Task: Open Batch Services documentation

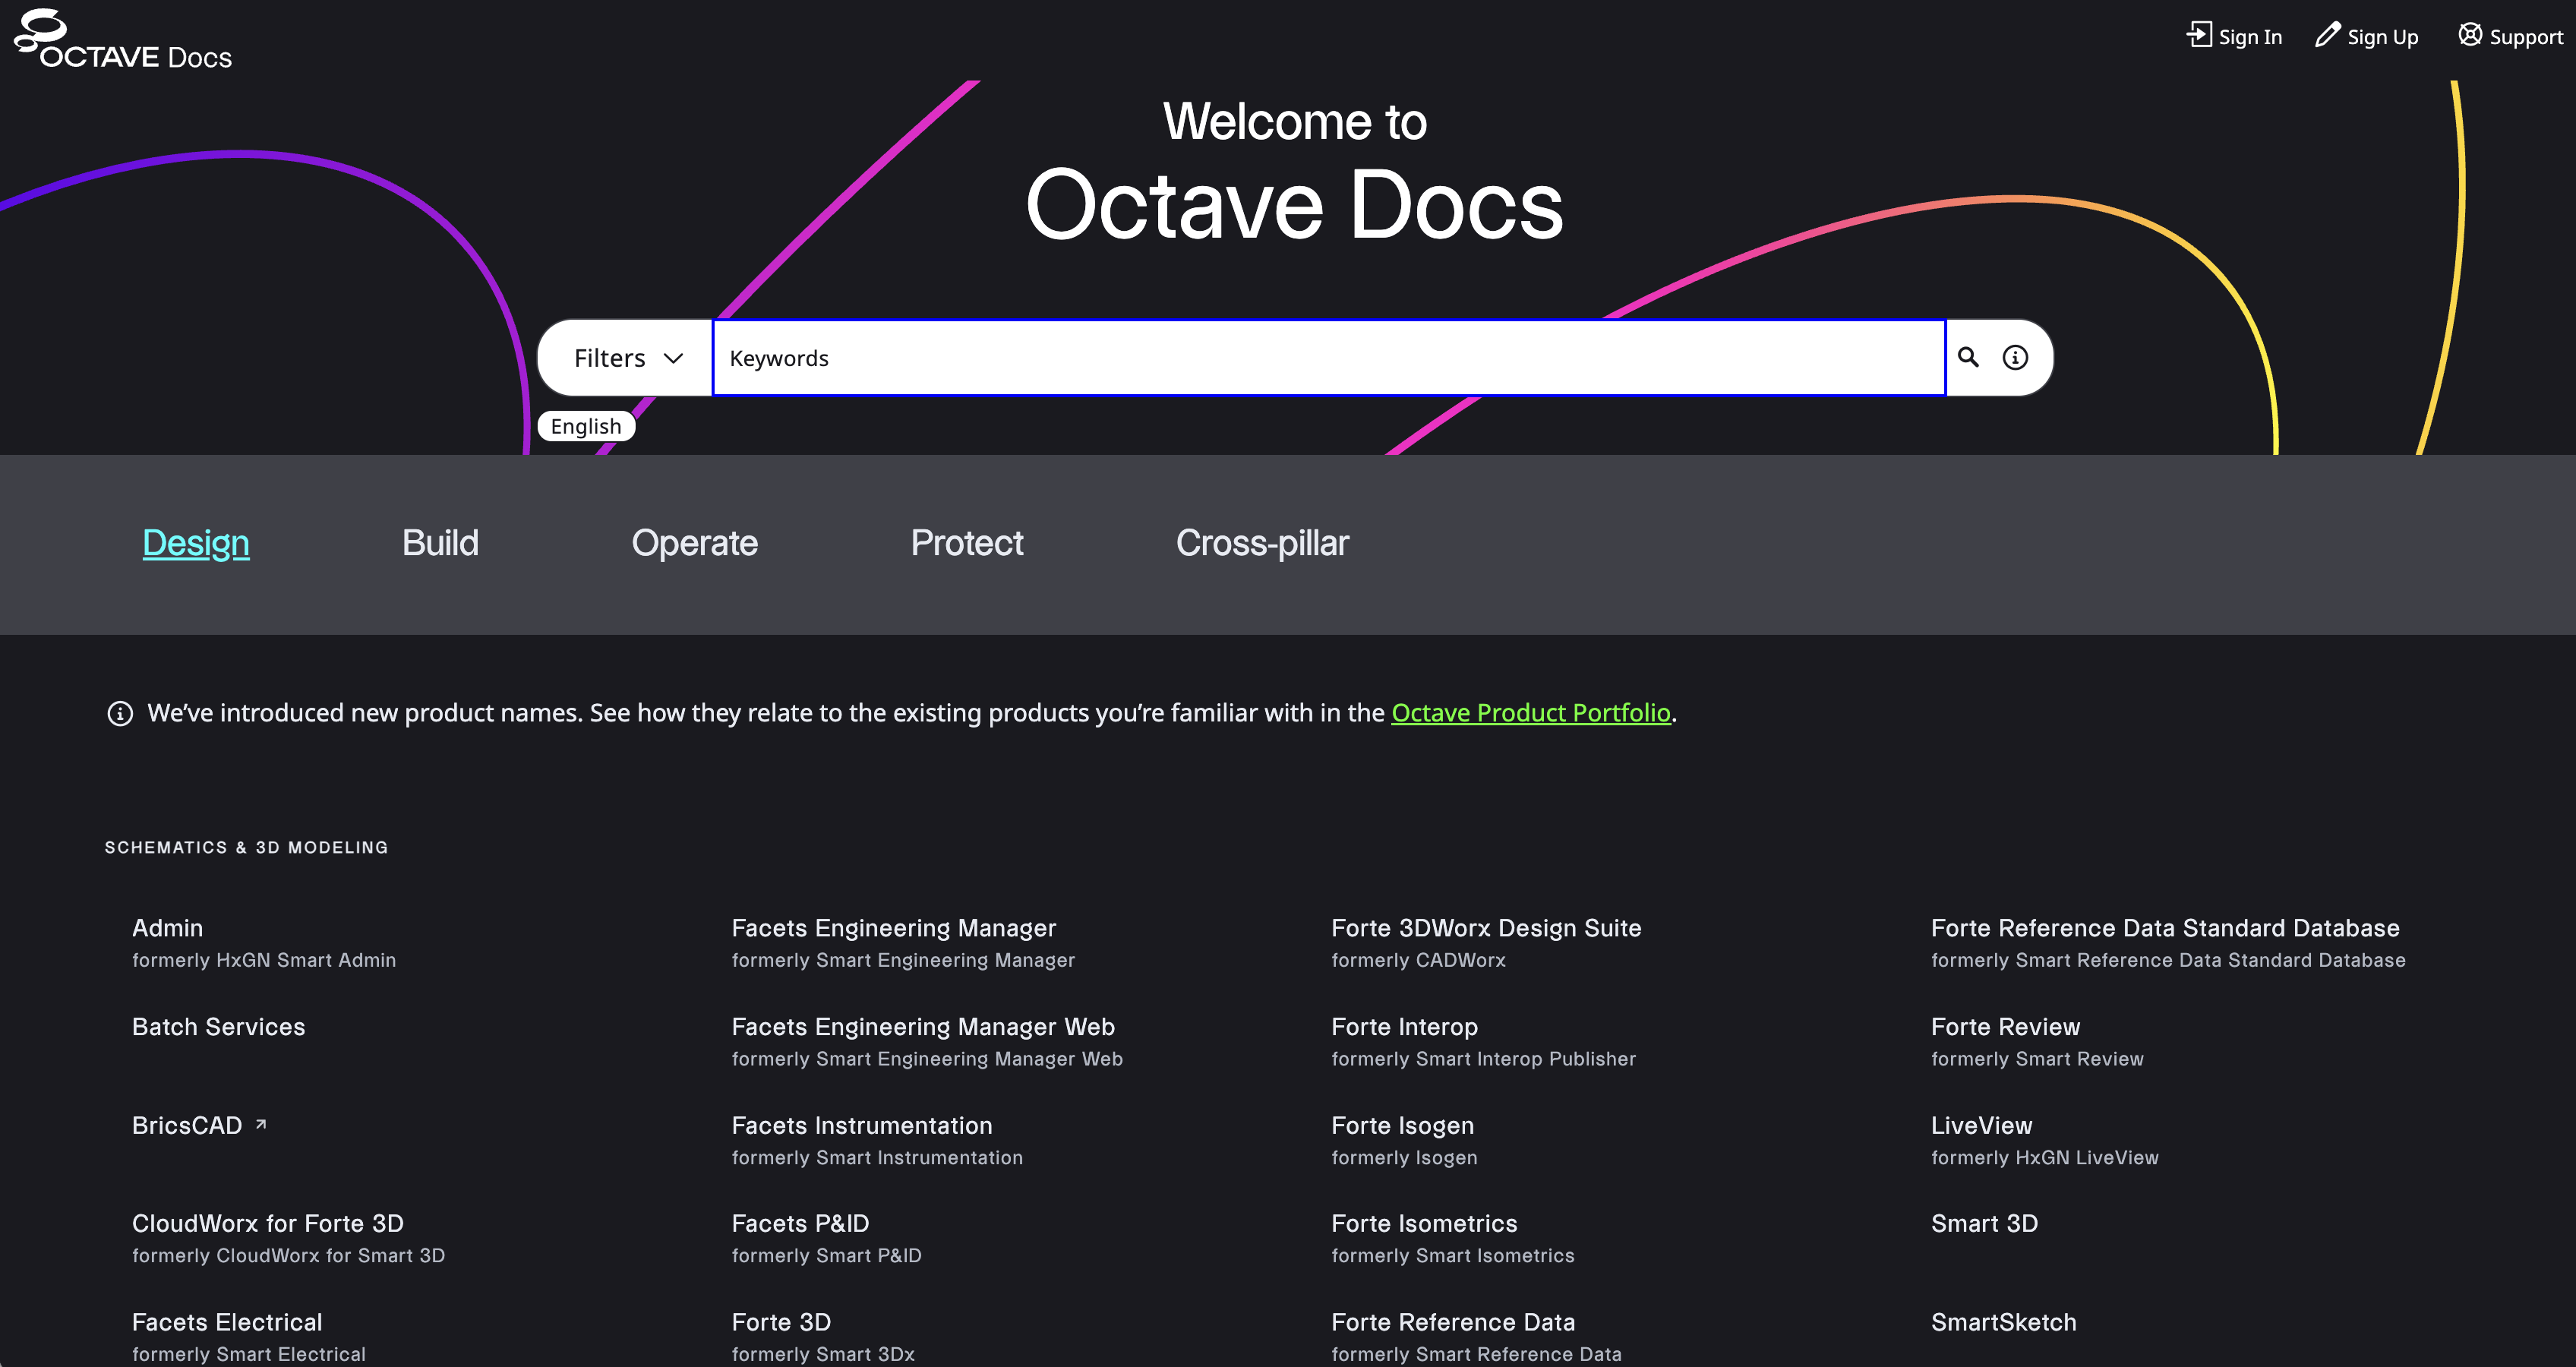Action: [x=218, y=1027]
